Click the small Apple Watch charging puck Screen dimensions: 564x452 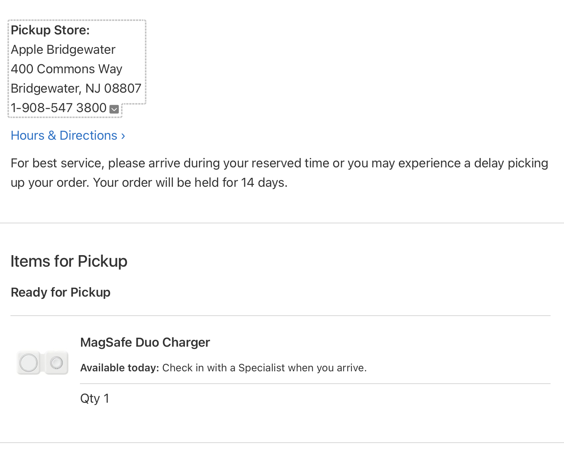click(57, 362)
